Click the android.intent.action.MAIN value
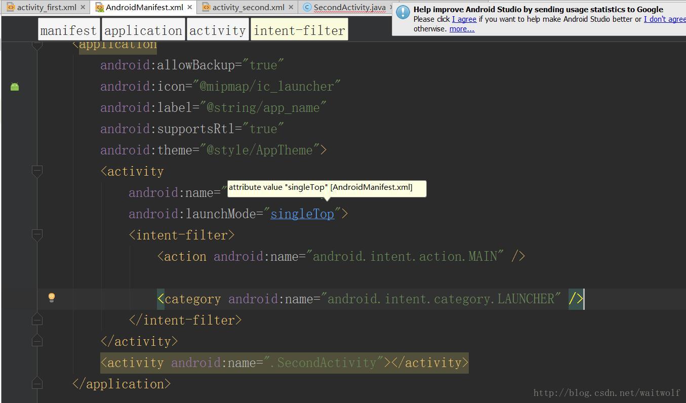The image size is (686, 403). (x=405, y=257)
